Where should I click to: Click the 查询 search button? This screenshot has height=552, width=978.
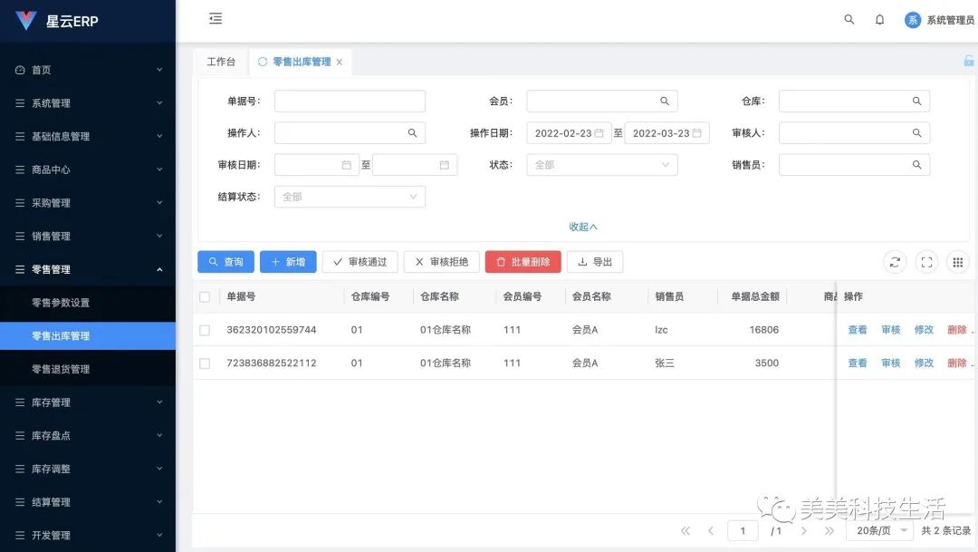pyautogui.click(x=225, y=261)
